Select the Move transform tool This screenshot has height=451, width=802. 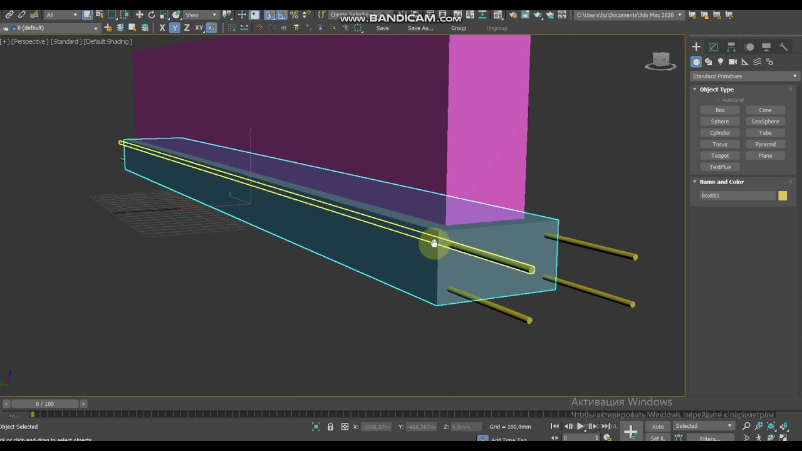tap(139, 14)
